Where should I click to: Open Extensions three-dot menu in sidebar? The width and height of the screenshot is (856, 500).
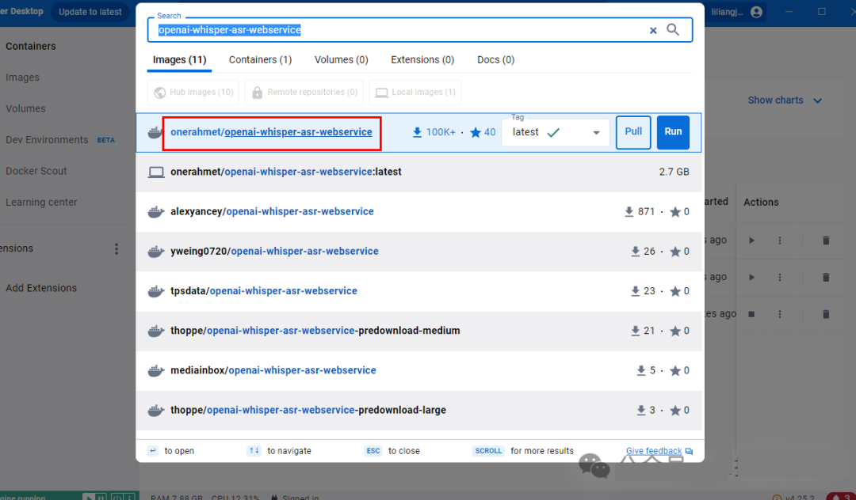tap(117, 249)
